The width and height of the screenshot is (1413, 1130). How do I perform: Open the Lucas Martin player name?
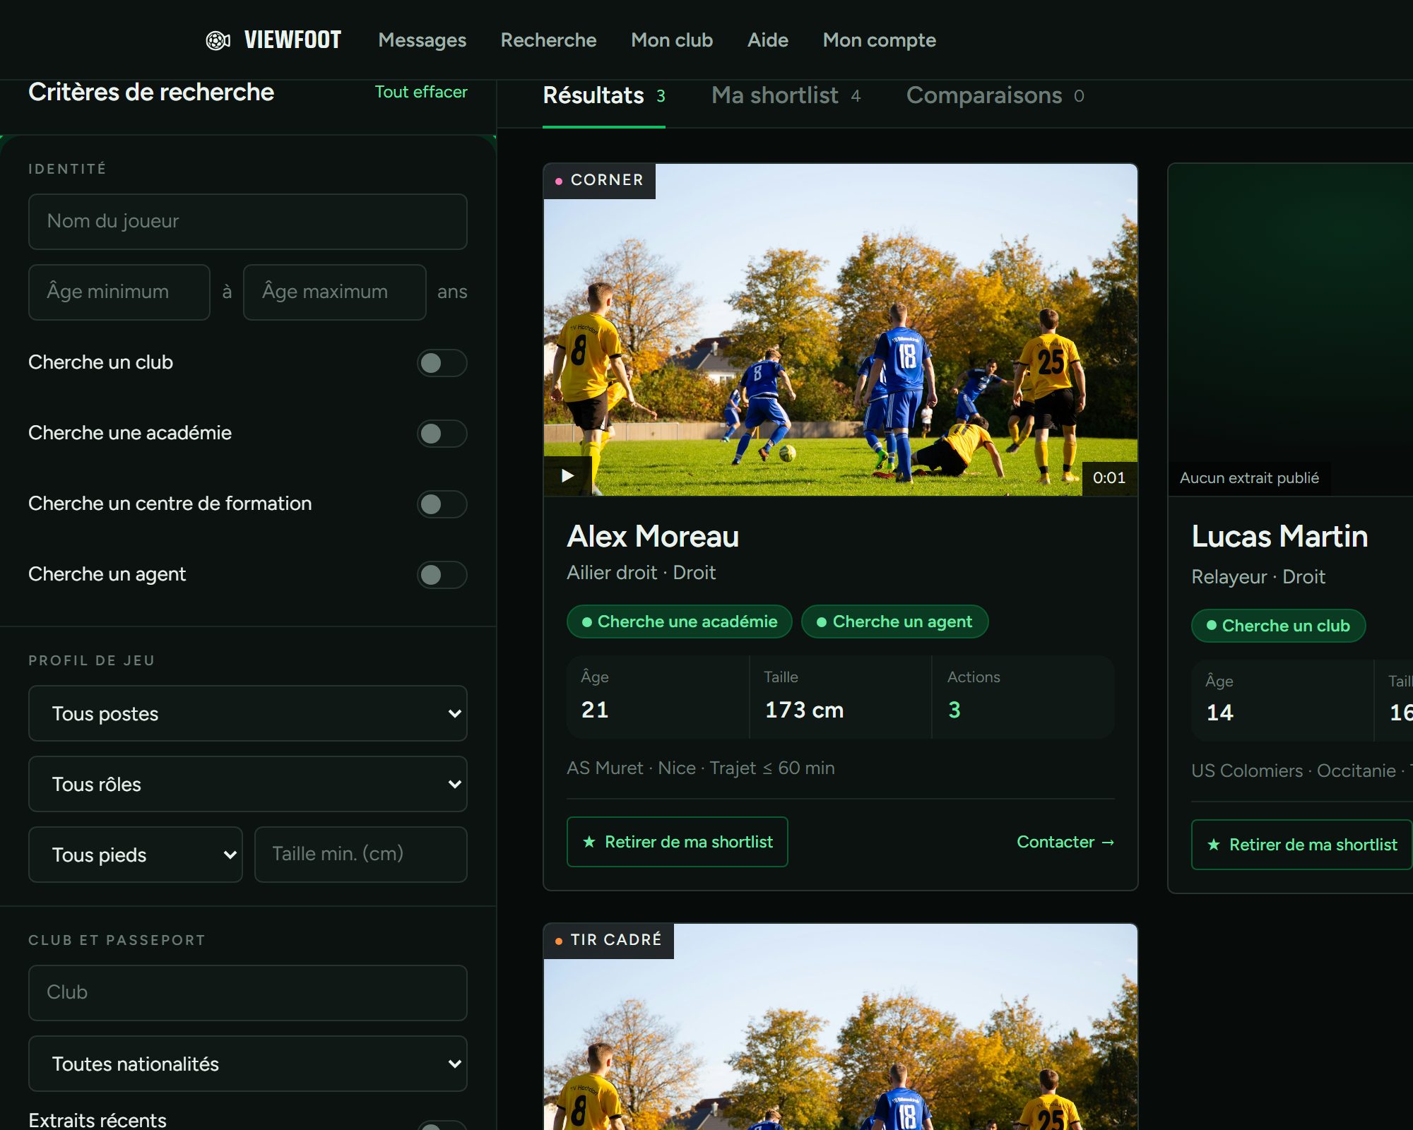1279,537
